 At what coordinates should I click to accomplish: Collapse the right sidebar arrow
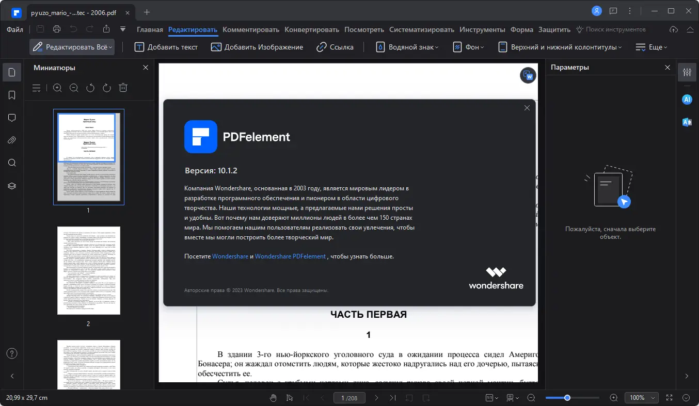pos(687,376)
